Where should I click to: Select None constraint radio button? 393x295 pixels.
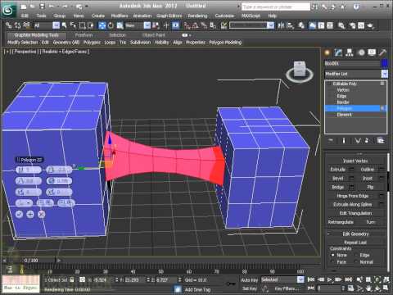point(332,255)
